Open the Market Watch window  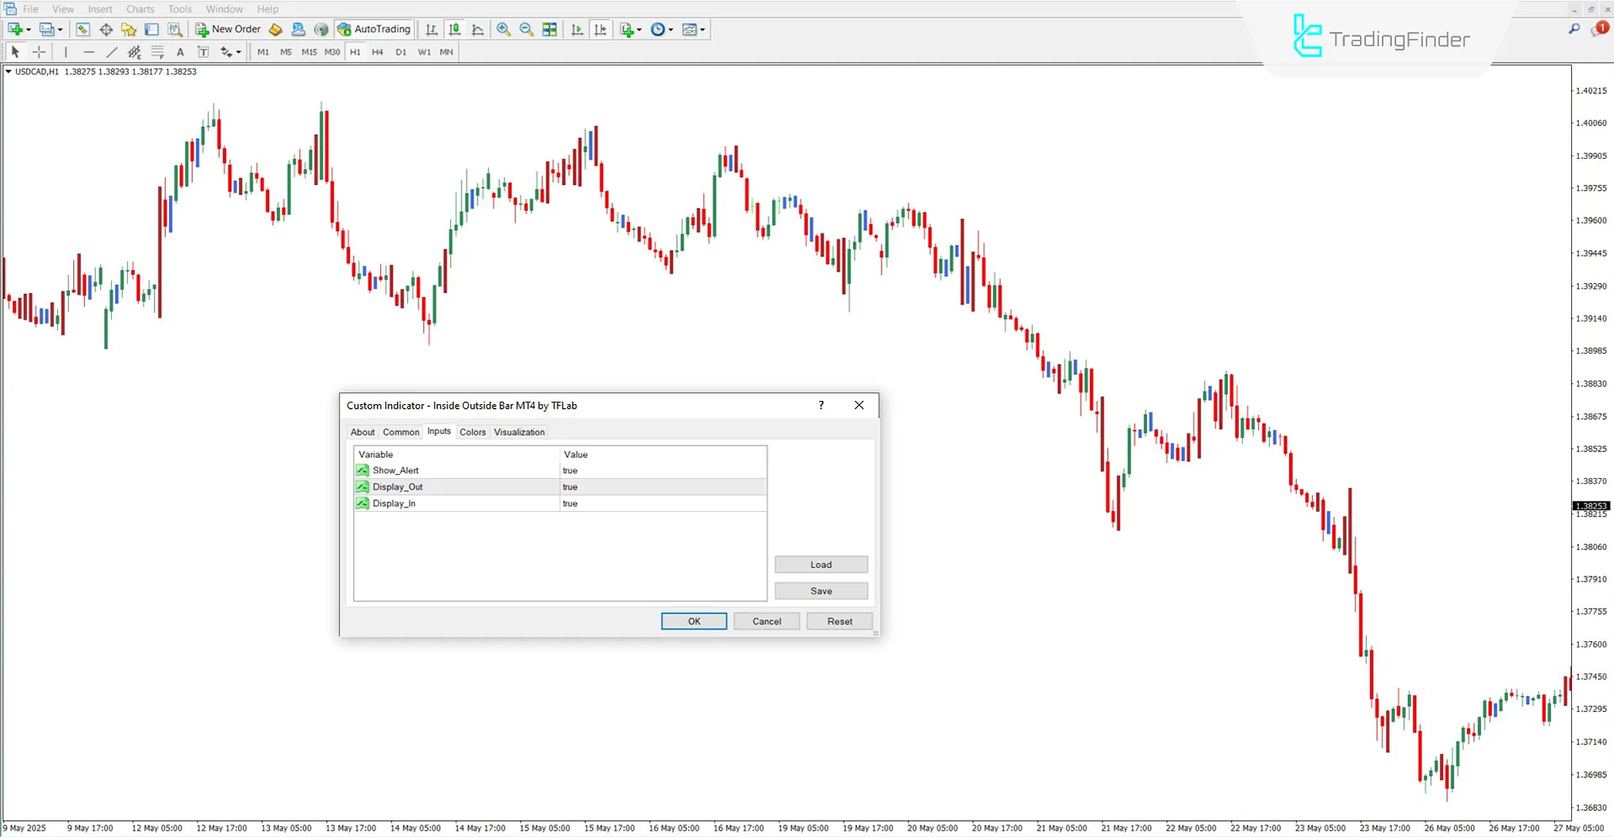point(82,29)
